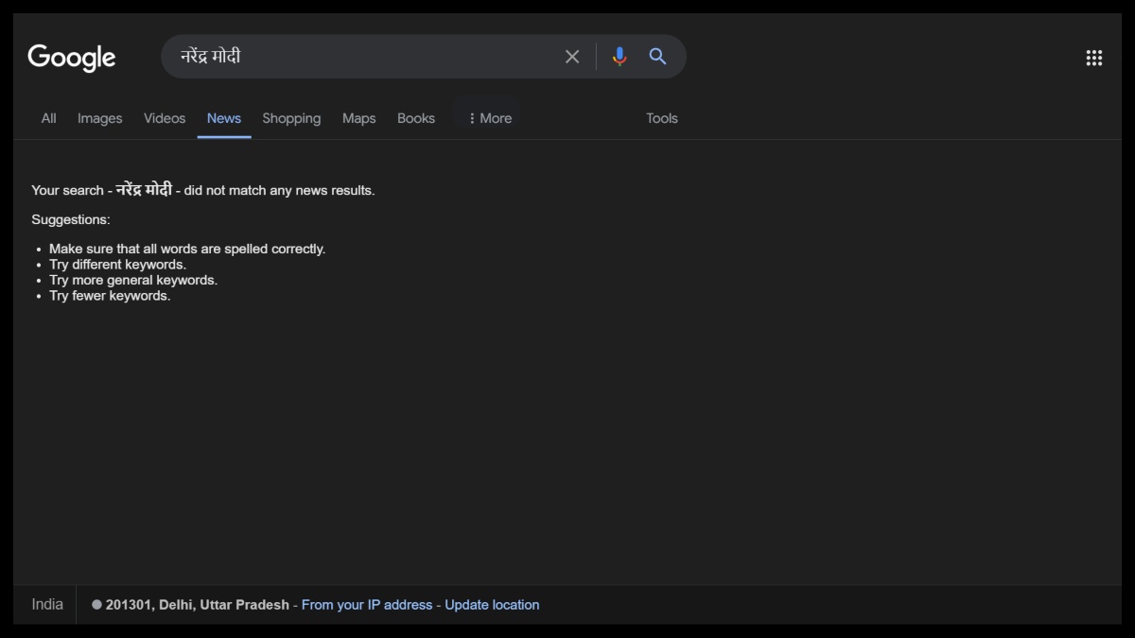
Task: Expand the More search categories menu
Action: pos(489,118)
